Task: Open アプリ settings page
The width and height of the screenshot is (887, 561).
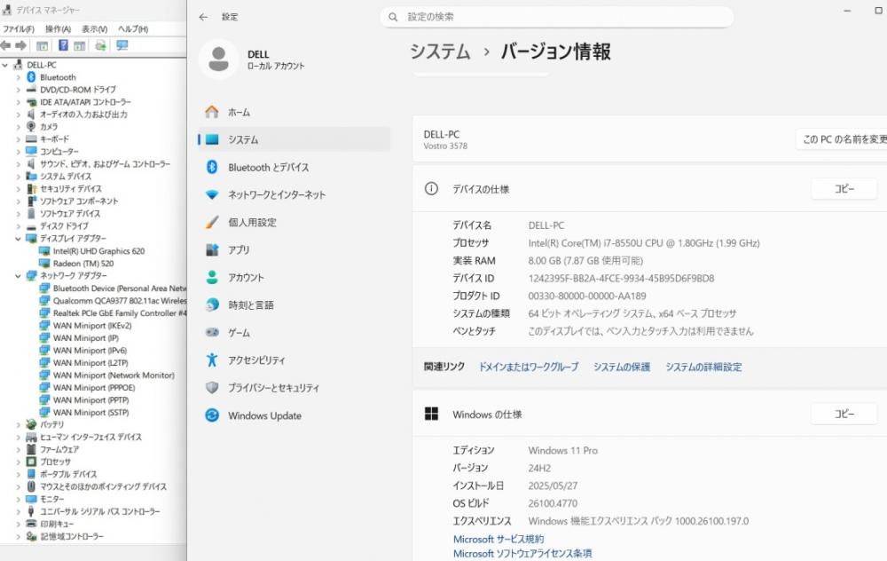Action: click(x=294, y=249)
